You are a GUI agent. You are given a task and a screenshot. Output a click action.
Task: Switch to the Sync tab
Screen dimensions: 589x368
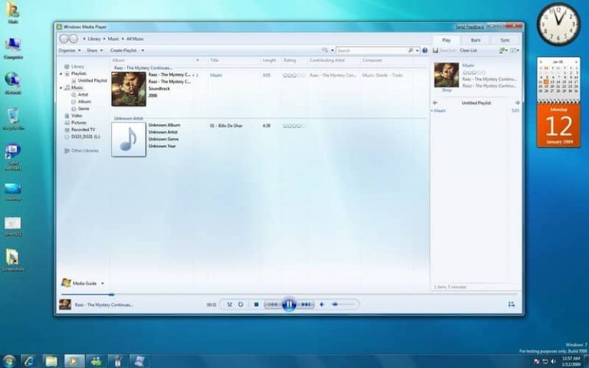[x=505, y=40]
